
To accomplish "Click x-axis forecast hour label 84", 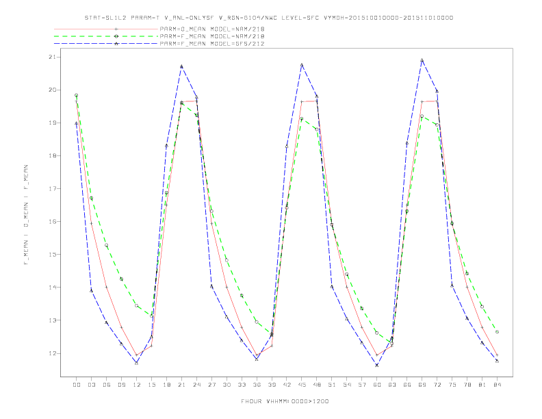I will (498, 385).
